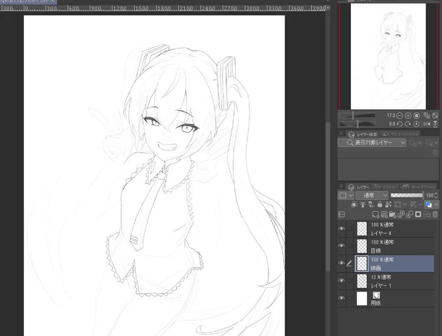Click the open document tab at top left

28,1
